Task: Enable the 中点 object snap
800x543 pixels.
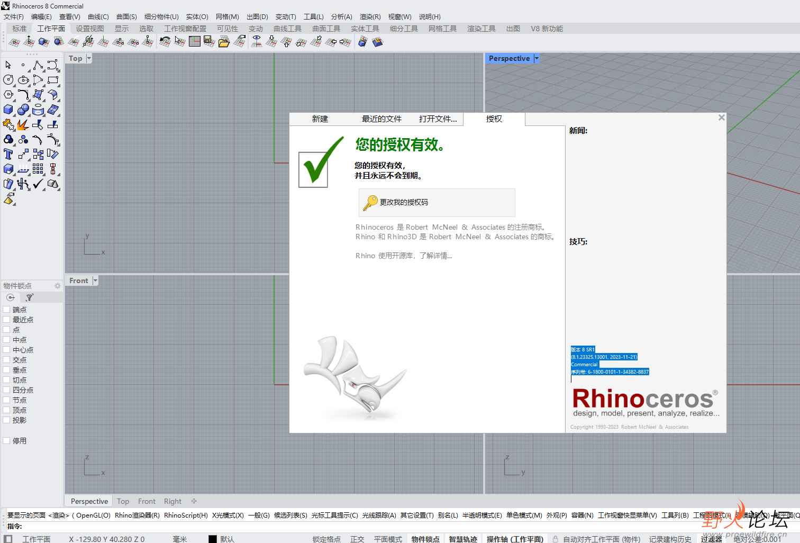Action: [6, 340]
